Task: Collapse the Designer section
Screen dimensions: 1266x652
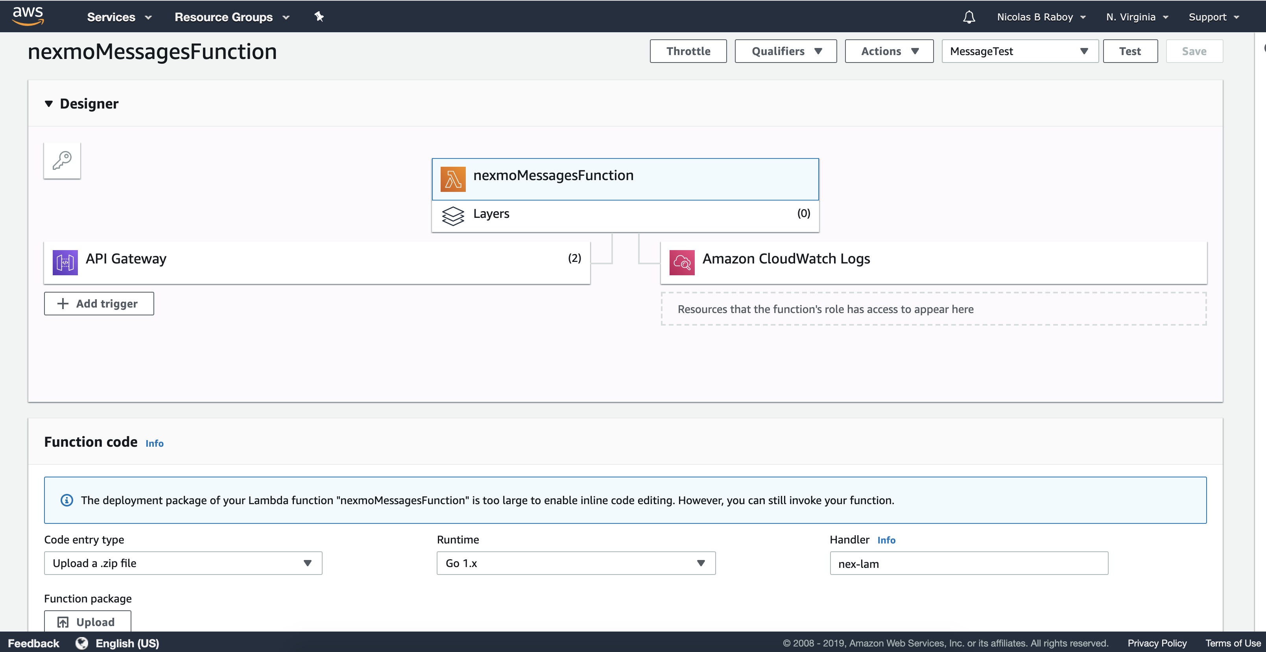Action: pyautogui.click(x=49, y=104)
